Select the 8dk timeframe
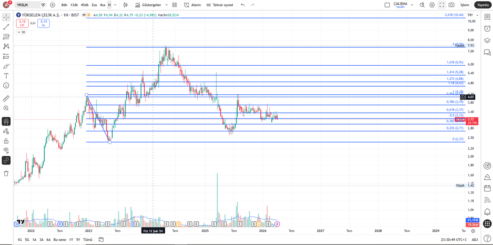The height and width of the screenshot is (245, 493). click(x=64, y=5)
